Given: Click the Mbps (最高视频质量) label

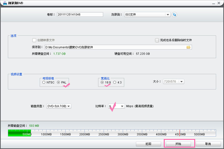Looking at the screenshot, I should 140,106.
